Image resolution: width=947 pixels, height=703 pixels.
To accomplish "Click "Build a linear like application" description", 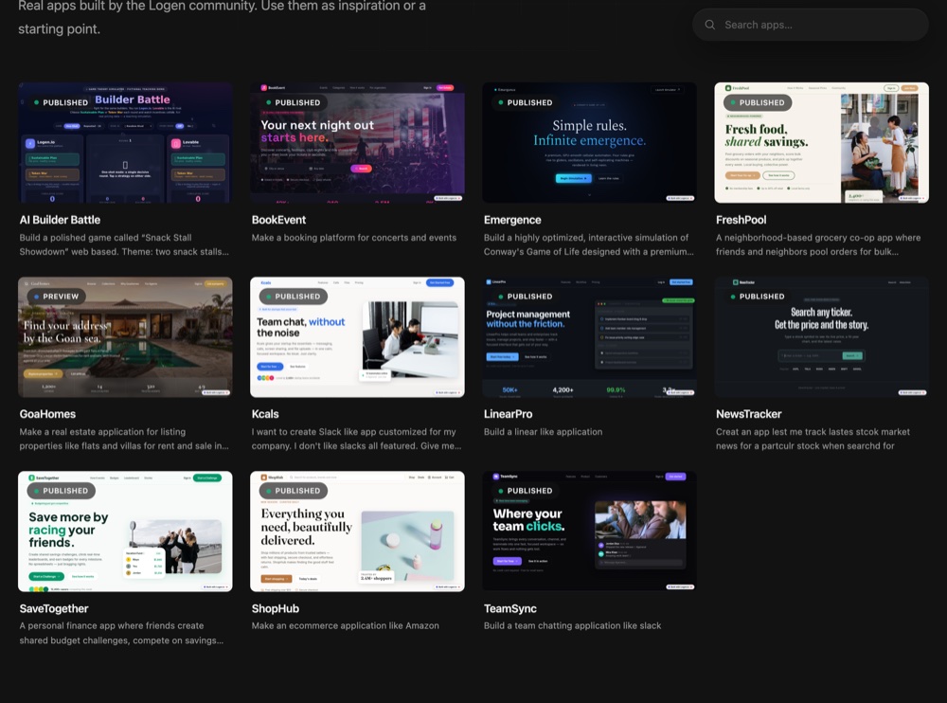I will pyautogui.click(x=543, y=432).
